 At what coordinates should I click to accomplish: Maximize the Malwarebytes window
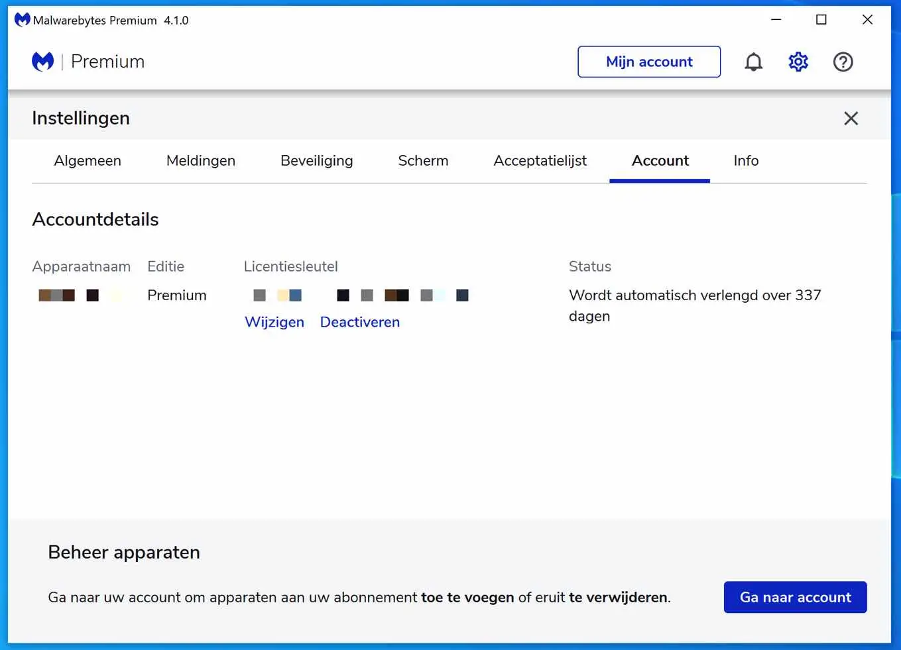pyautogui.click(x=821, y=20)
